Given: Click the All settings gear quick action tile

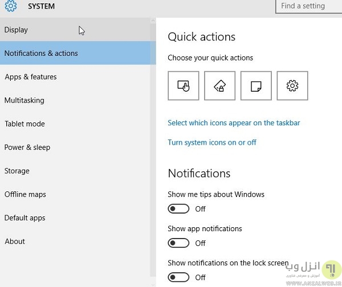Looking at the screenshot, I should coord(292,86).
